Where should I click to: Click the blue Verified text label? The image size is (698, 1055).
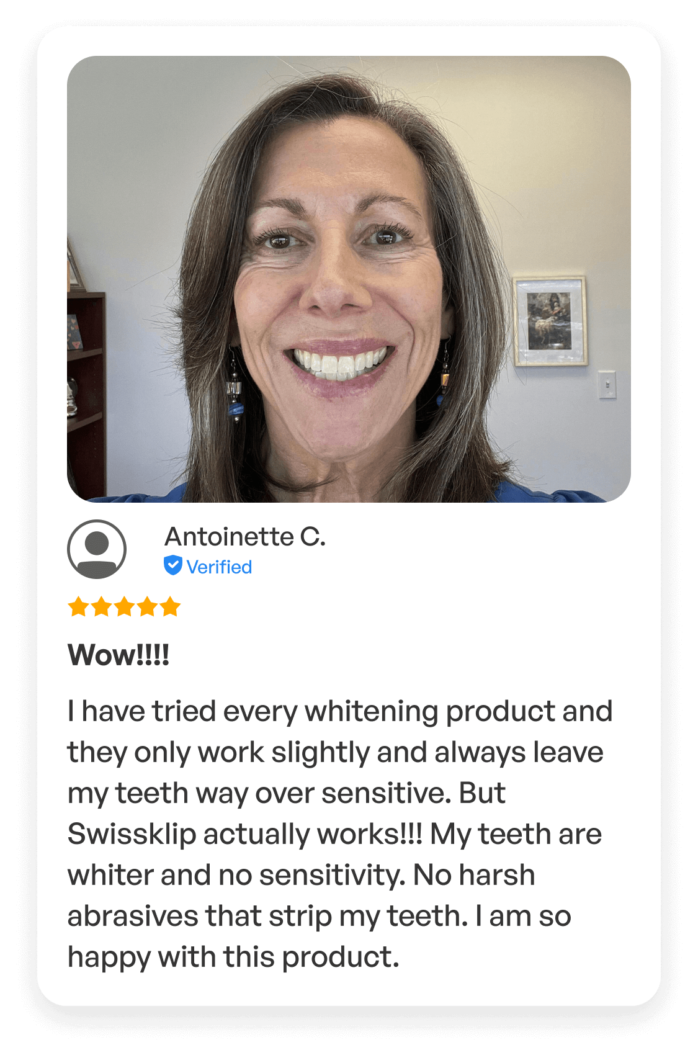[219, 567]
